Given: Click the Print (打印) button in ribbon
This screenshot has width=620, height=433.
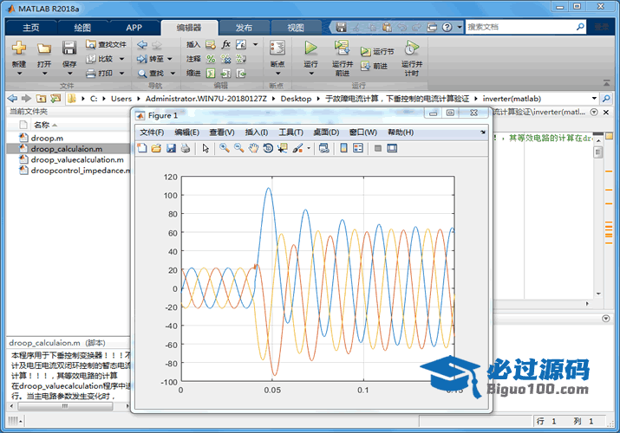Looking at the screenshot, I should pos(100,73).
